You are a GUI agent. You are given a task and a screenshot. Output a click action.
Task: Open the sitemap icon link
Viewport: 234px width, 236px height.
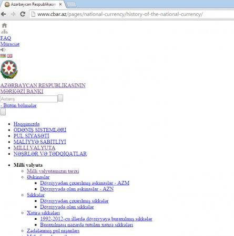tap(4, 31)
